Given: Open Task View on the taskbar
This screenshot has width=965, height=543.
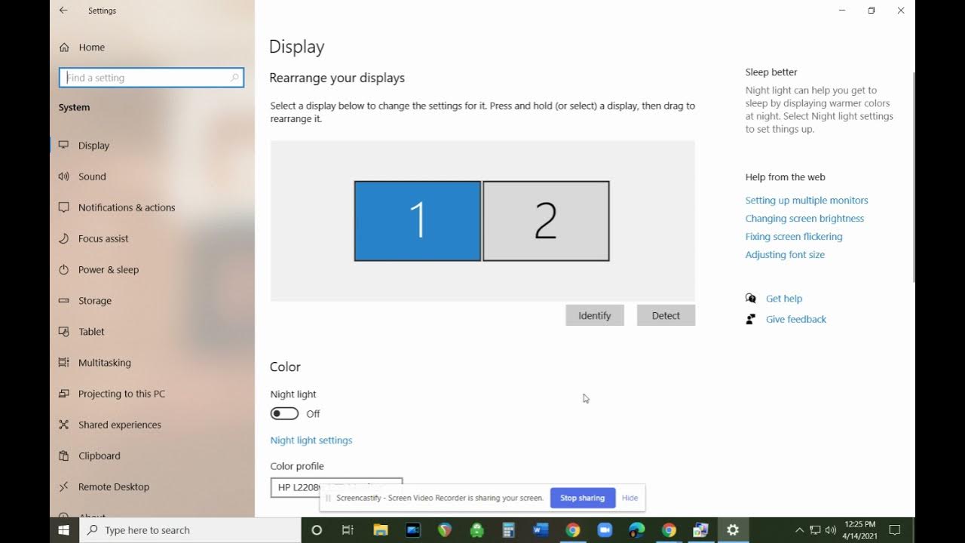Looking at the screenshot, I should pyautogui.click(x=348, y=530).
